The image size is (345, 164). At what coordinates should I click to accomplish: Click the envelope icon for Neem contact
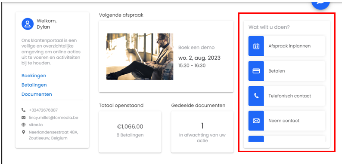[256, 121]
